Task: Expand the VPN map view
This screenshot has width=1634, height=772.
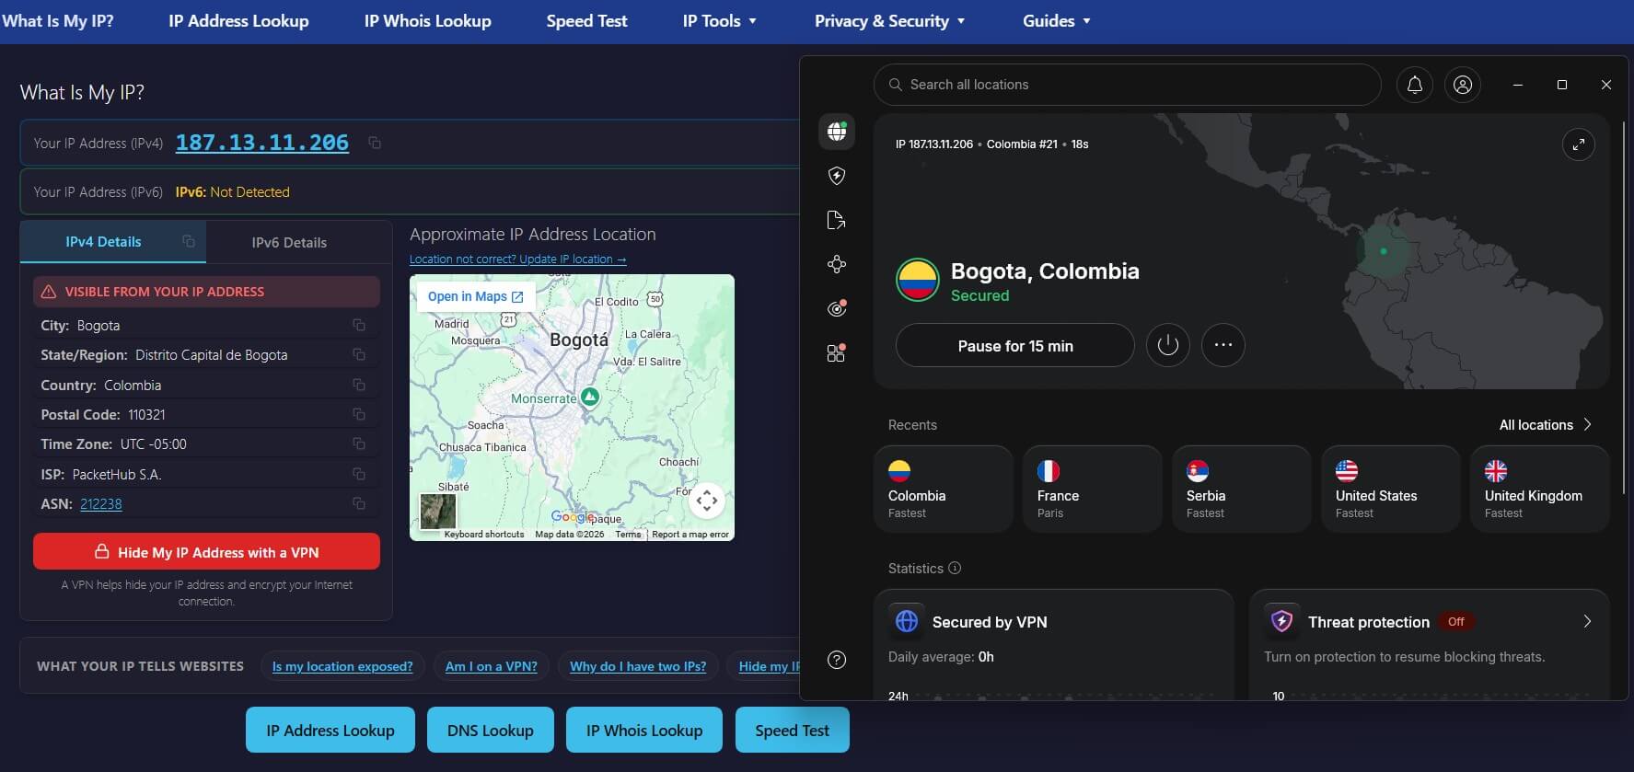Action: 1579,144
